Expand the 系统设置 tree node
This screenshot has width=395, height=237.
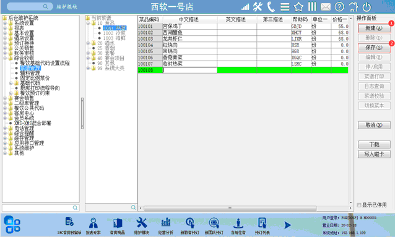coord(5,23)
